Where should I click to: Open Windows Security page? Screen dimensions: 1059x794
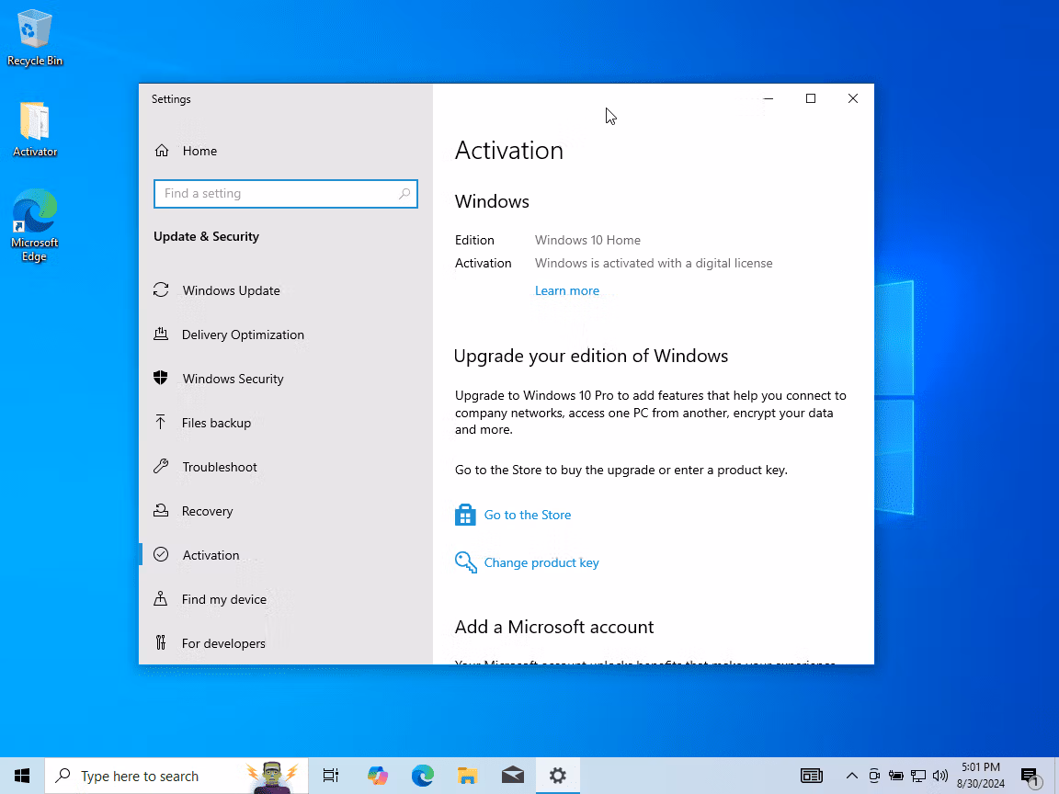click(285, 379)
